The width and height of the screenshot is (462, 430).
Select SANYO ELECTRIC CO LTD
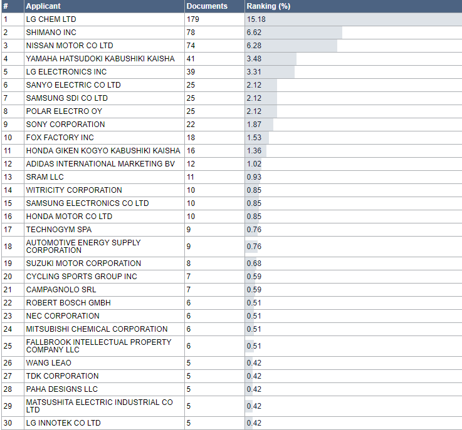[x=73, y=85]
